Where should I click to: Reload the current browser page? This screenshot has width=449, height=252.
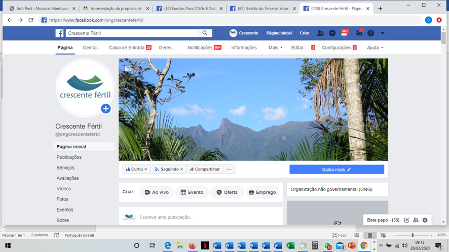[31, 20]
